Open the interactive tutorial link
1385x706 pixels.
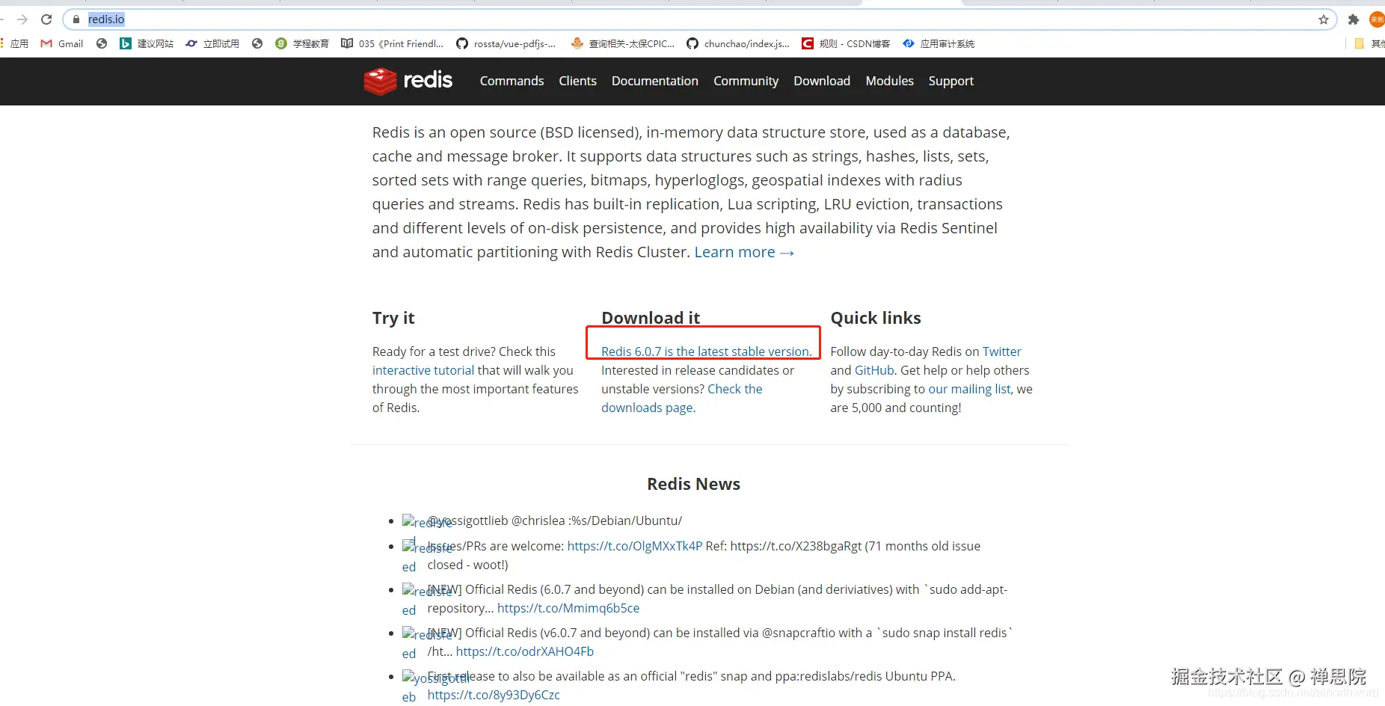tap(423, 370)
